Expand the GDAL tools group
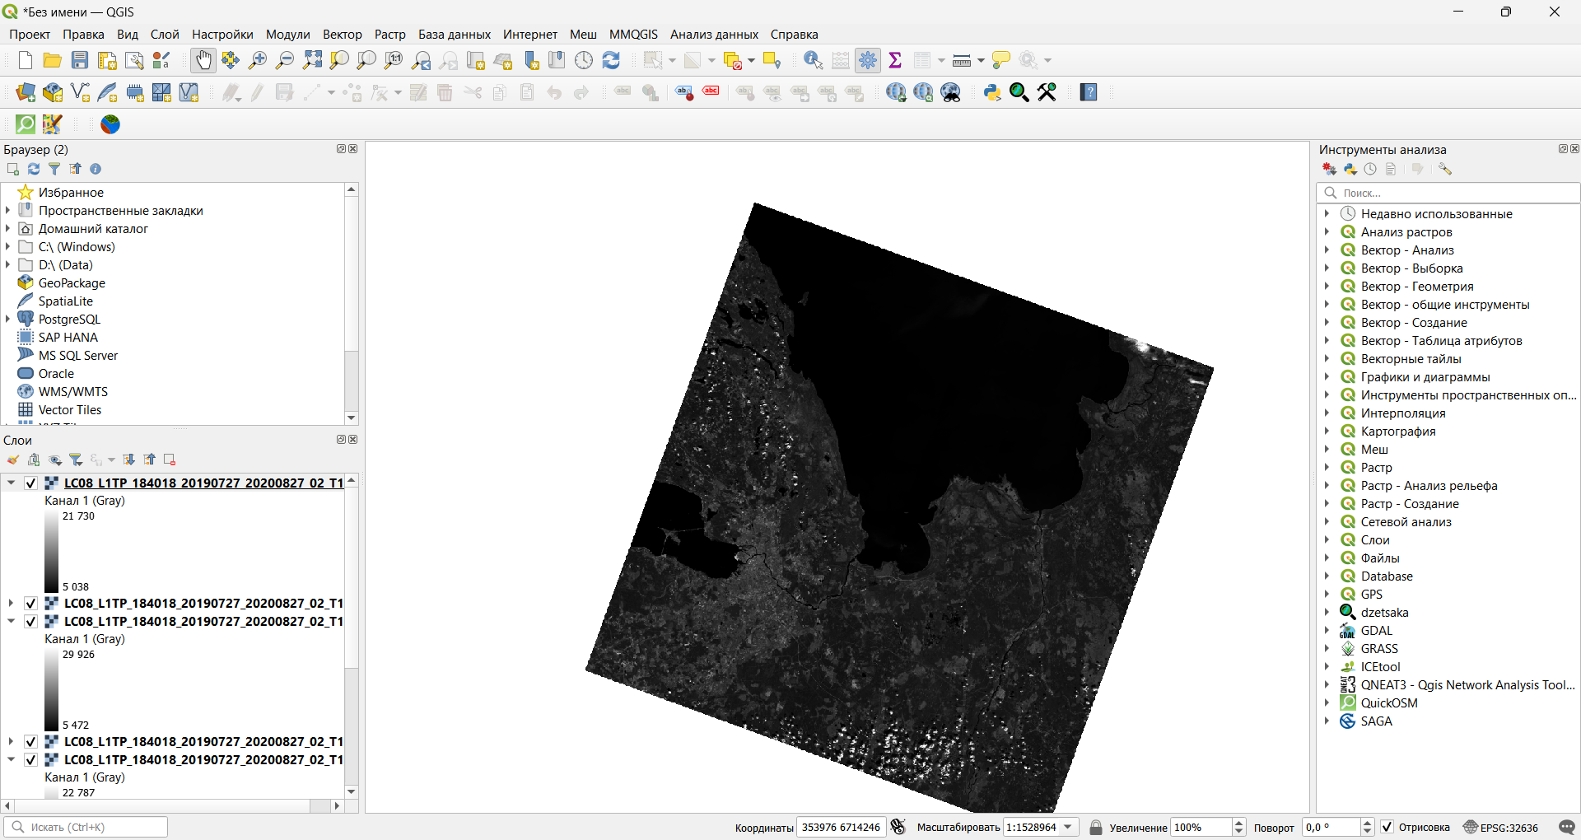This screenshot has width=1581, height=840. [x=1327, y=631]
